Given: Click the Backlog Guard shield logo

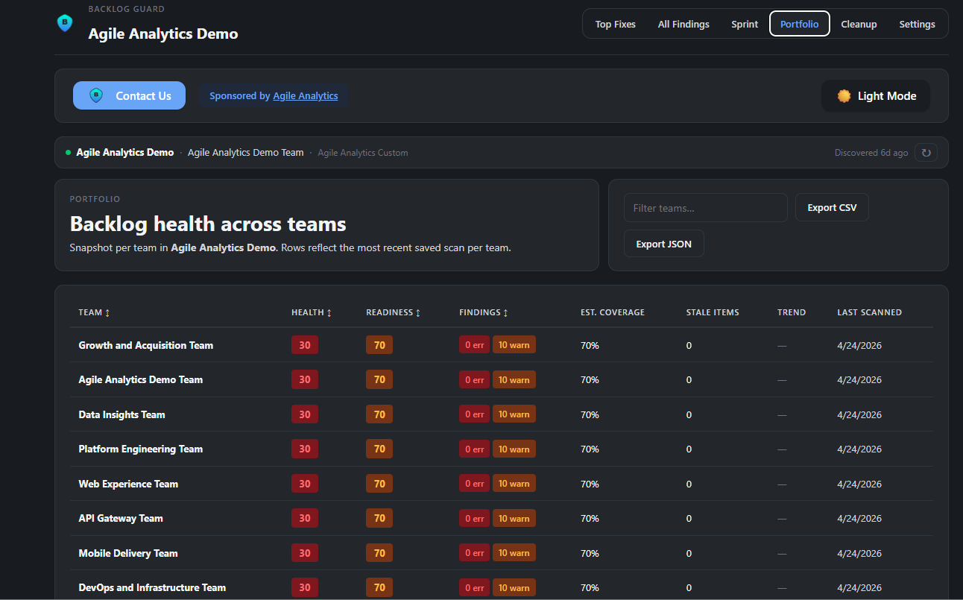Looking at the screenshot, I should 66,23.
